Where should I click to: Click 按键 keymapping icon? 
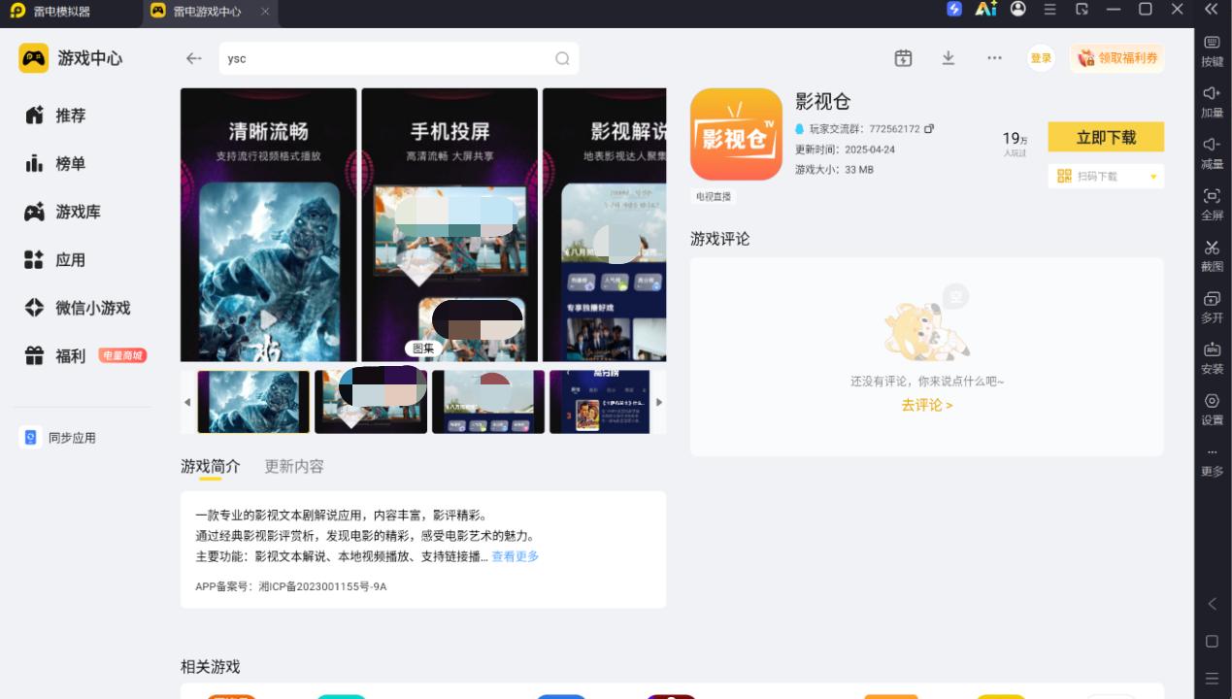coord(1212,50)
